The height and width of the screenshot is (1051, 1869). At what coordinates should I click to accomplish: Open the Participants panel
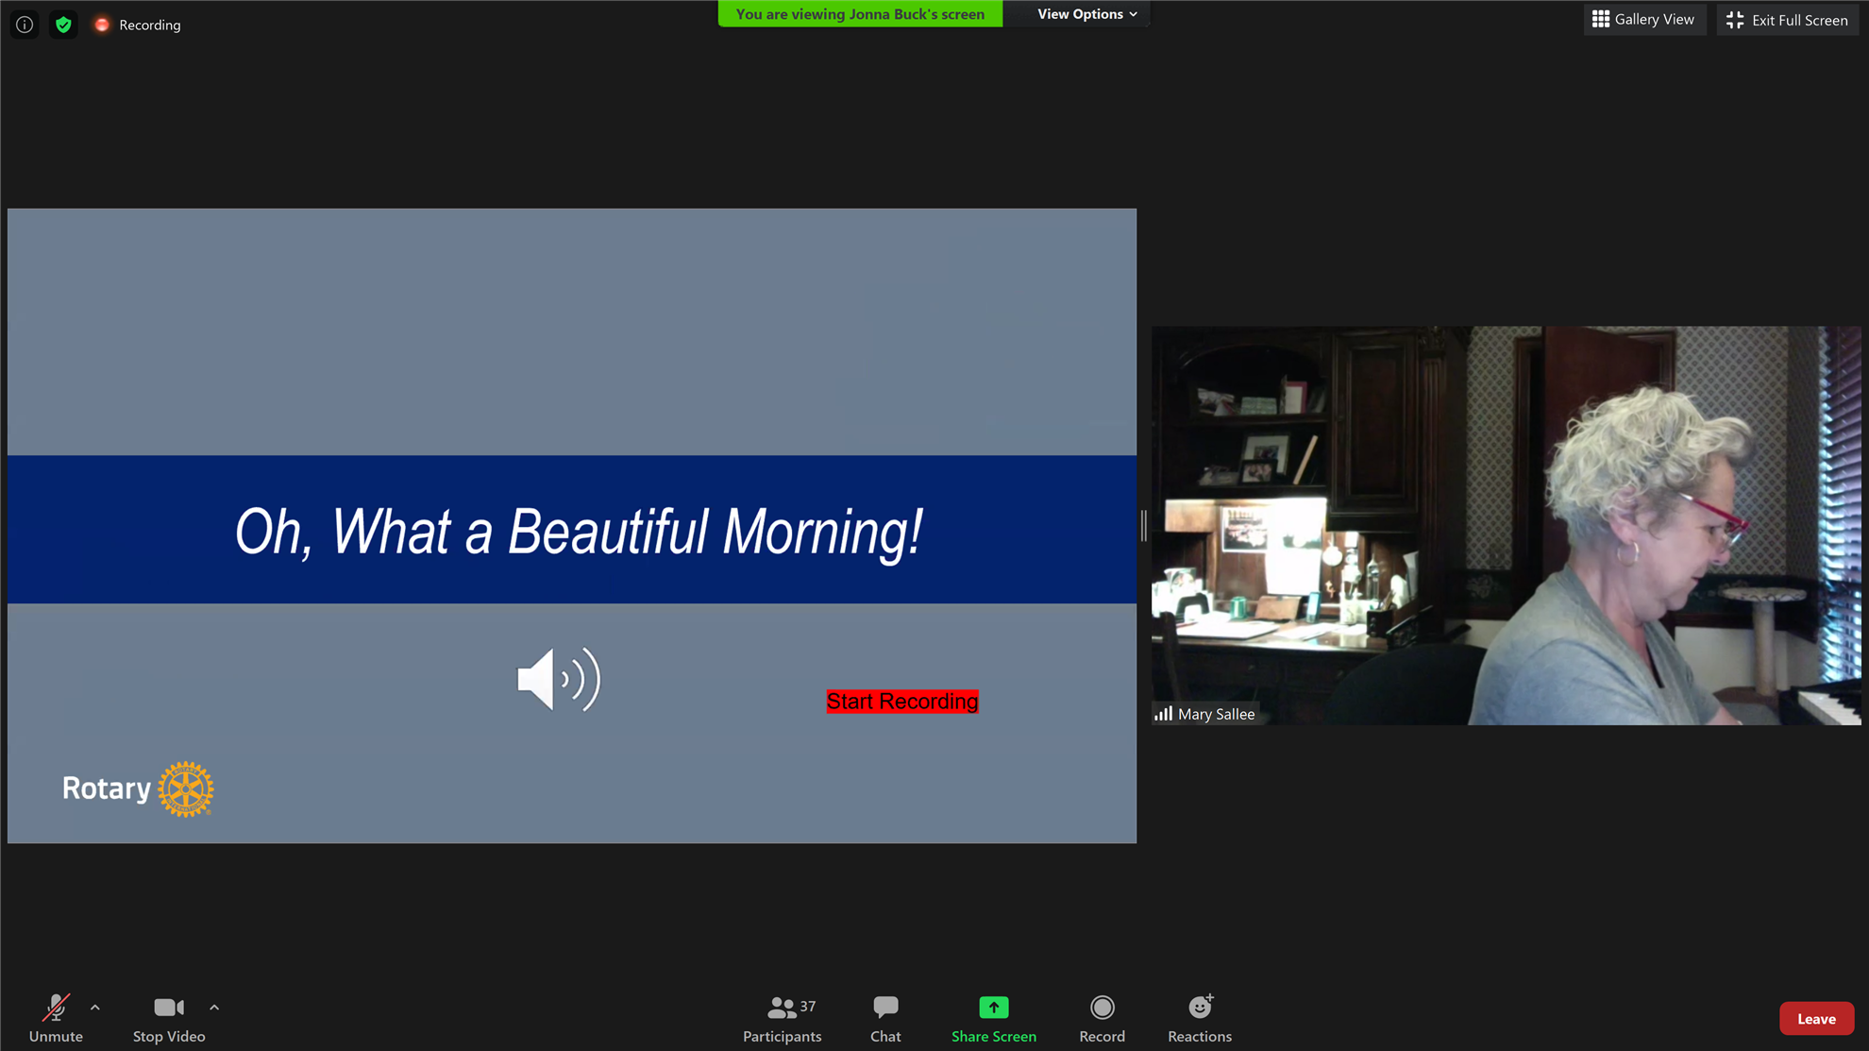coord(782,1018)
